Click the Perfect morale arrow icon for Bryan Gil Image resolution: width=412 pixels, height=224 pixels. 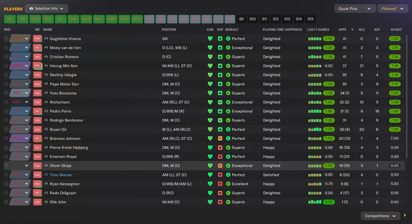pyautogui.click(x=228, y=130)
